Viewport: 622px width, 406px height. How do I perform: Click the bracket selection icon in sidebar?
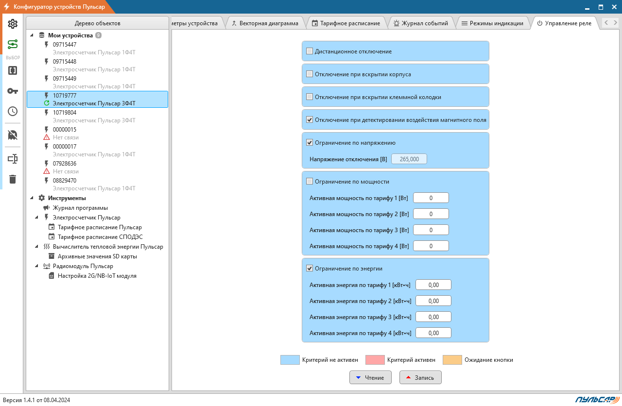[13, 70]
